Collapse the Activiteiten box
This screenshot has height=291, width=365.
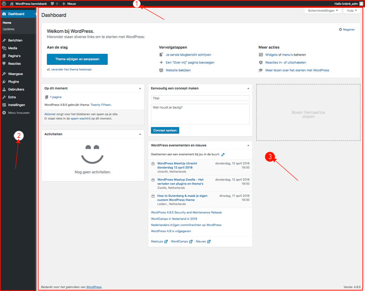pos(140,134)
